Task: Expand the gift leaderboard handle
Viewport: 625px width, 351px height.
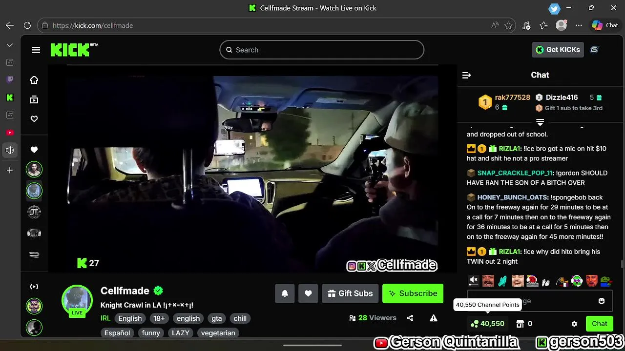Action: pos(540,121)
